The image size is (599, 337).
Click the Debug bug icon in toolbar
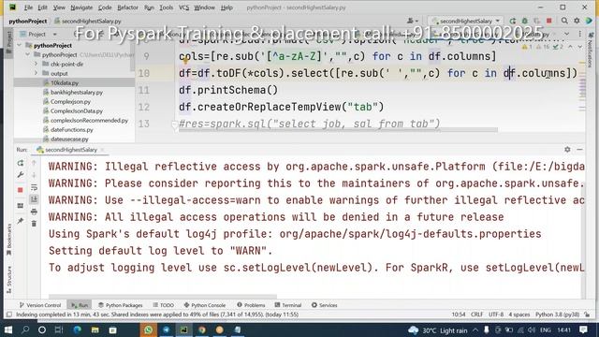[525, 21]
